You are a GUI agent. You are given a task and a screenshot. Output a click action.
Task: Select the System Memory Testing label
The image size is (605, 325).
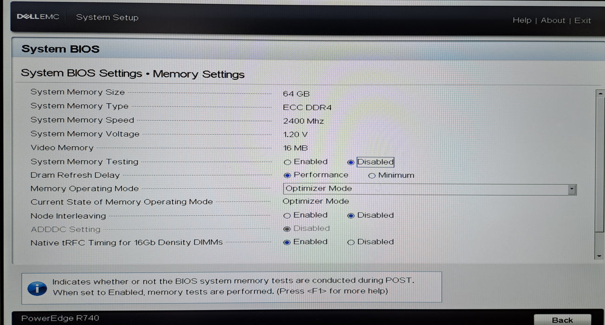click(x=85, y=162)
